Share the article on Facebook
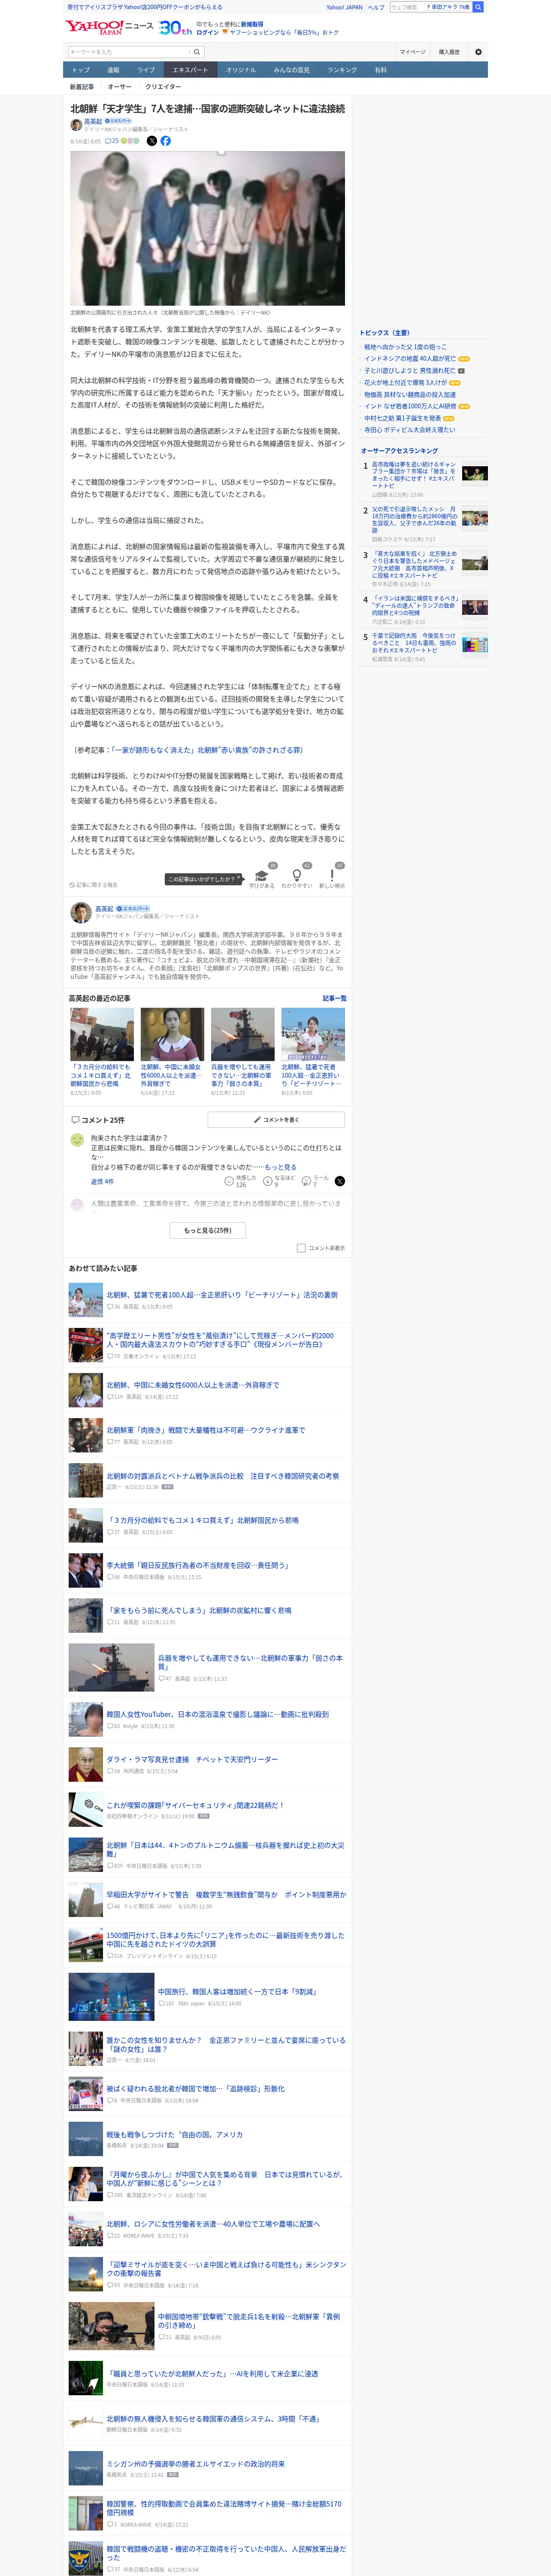 pyautogui.click(x=166, y=141)
